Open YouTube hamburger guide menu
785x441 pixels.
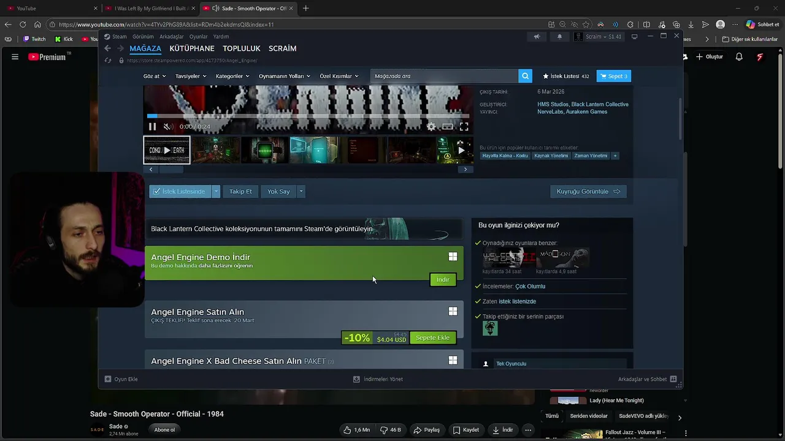(15, 57)
